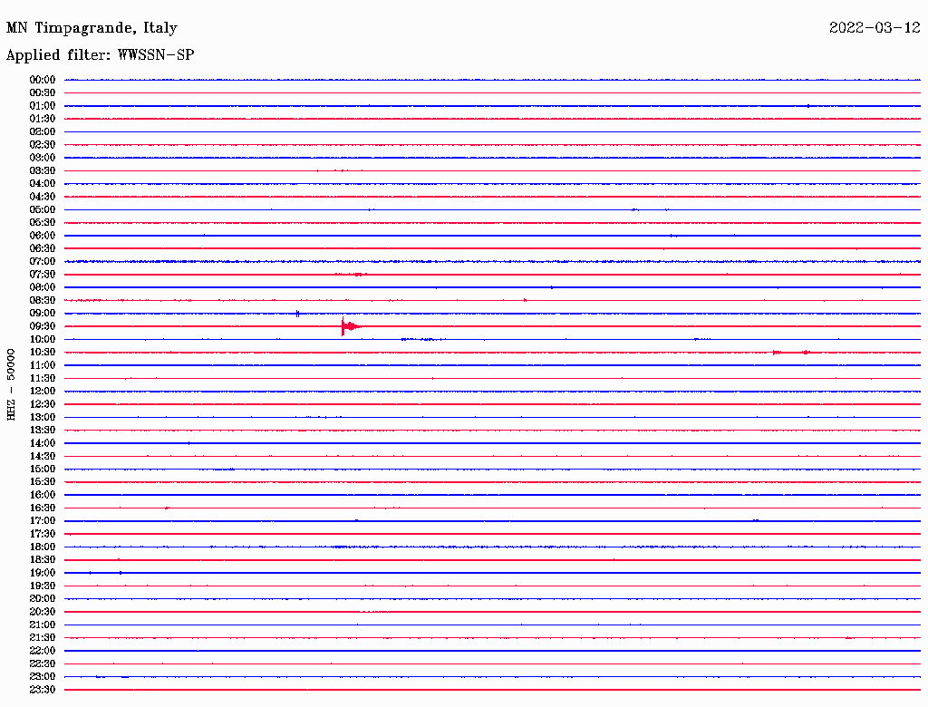Select the 17:30 time label
This screenshot has width=928, height=707.
point(43,534)
